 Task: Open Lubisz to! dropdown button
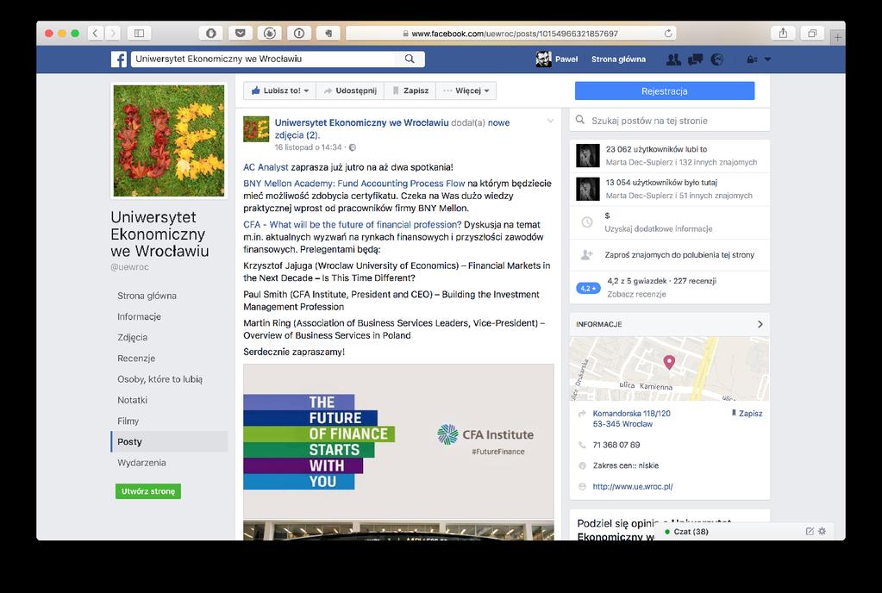click(279, 91)
